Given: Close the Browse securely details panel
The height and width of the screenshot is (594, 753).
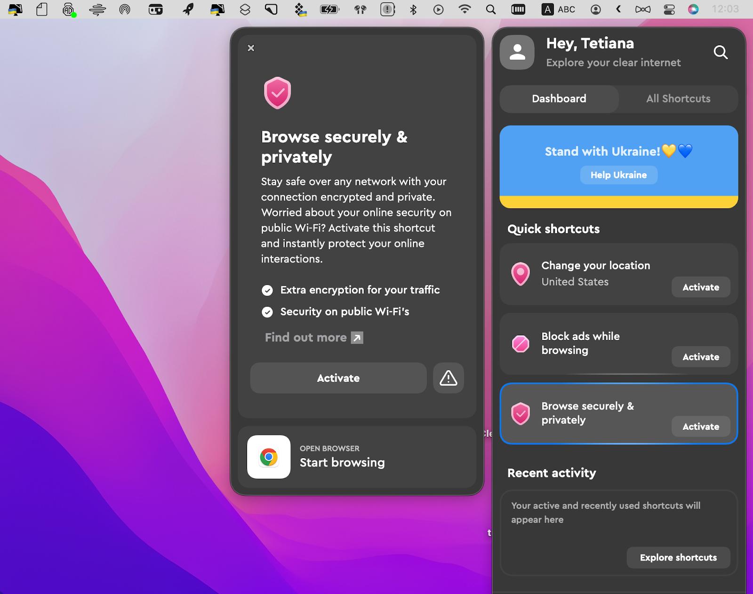Looking at the screenshot, I should pyautogui.click(x=251, y=48).
